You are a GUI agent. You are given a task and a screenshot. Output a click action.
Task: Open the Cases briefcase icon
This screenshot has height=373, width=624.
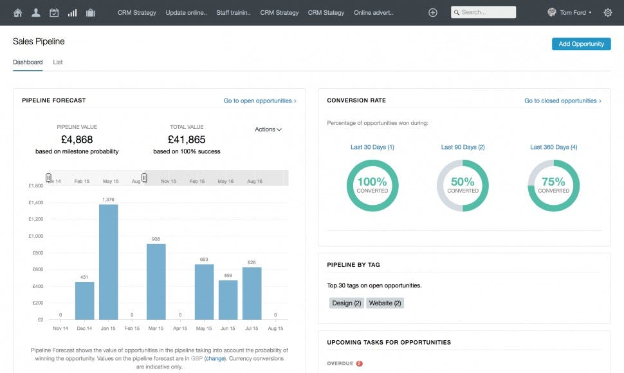pos(91,13)
